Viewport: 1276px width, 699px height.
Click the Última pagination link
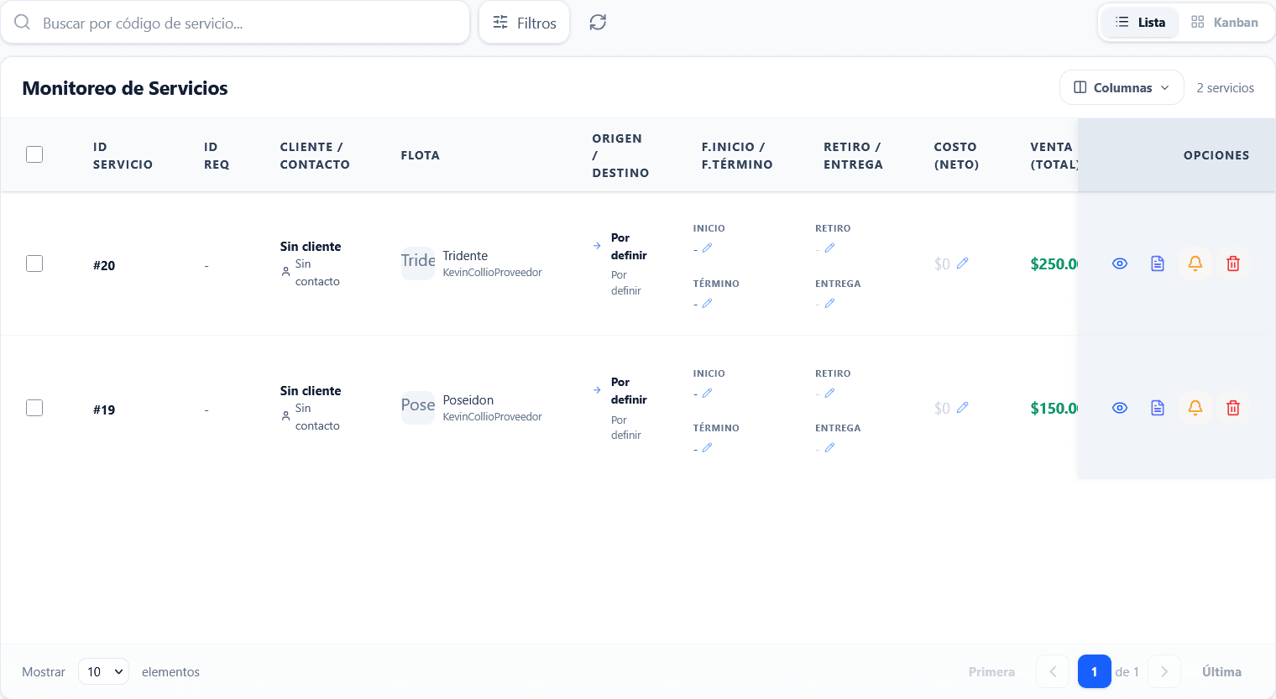pyautogui.click(x=1221, y=671)
